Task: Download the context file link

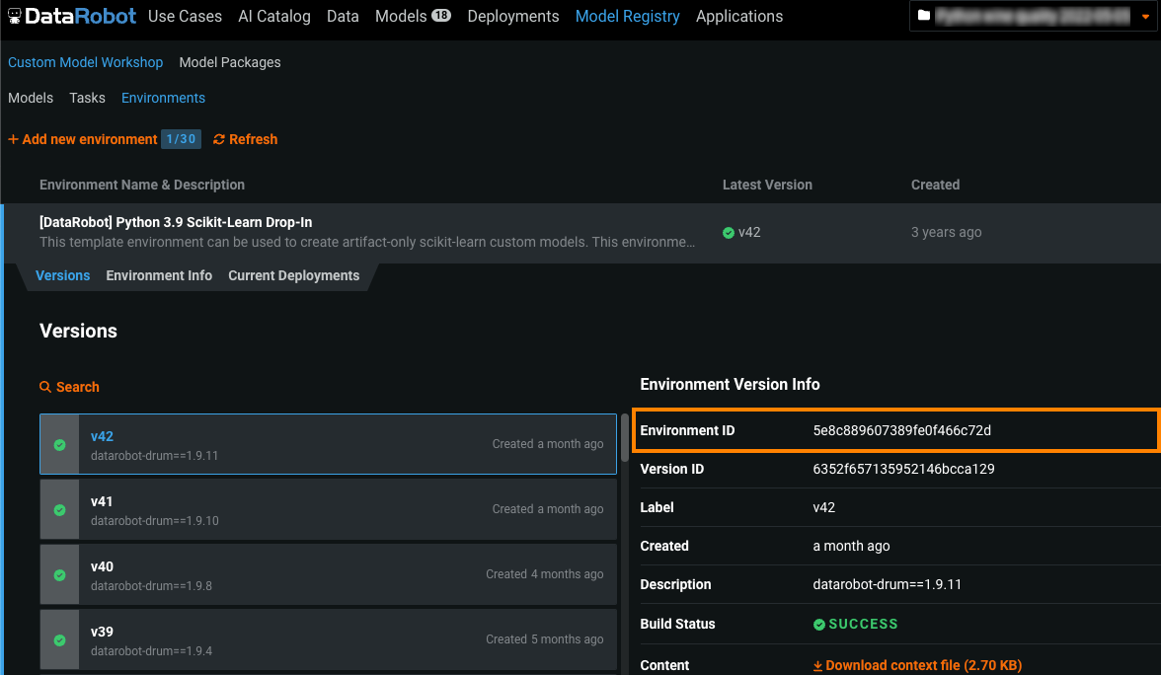Action: [916, 665]
